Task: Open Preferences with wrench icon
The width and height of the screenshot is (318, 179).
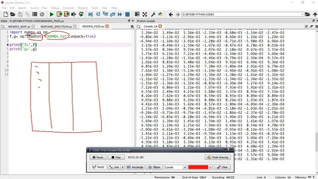Action: pos(153,14)
